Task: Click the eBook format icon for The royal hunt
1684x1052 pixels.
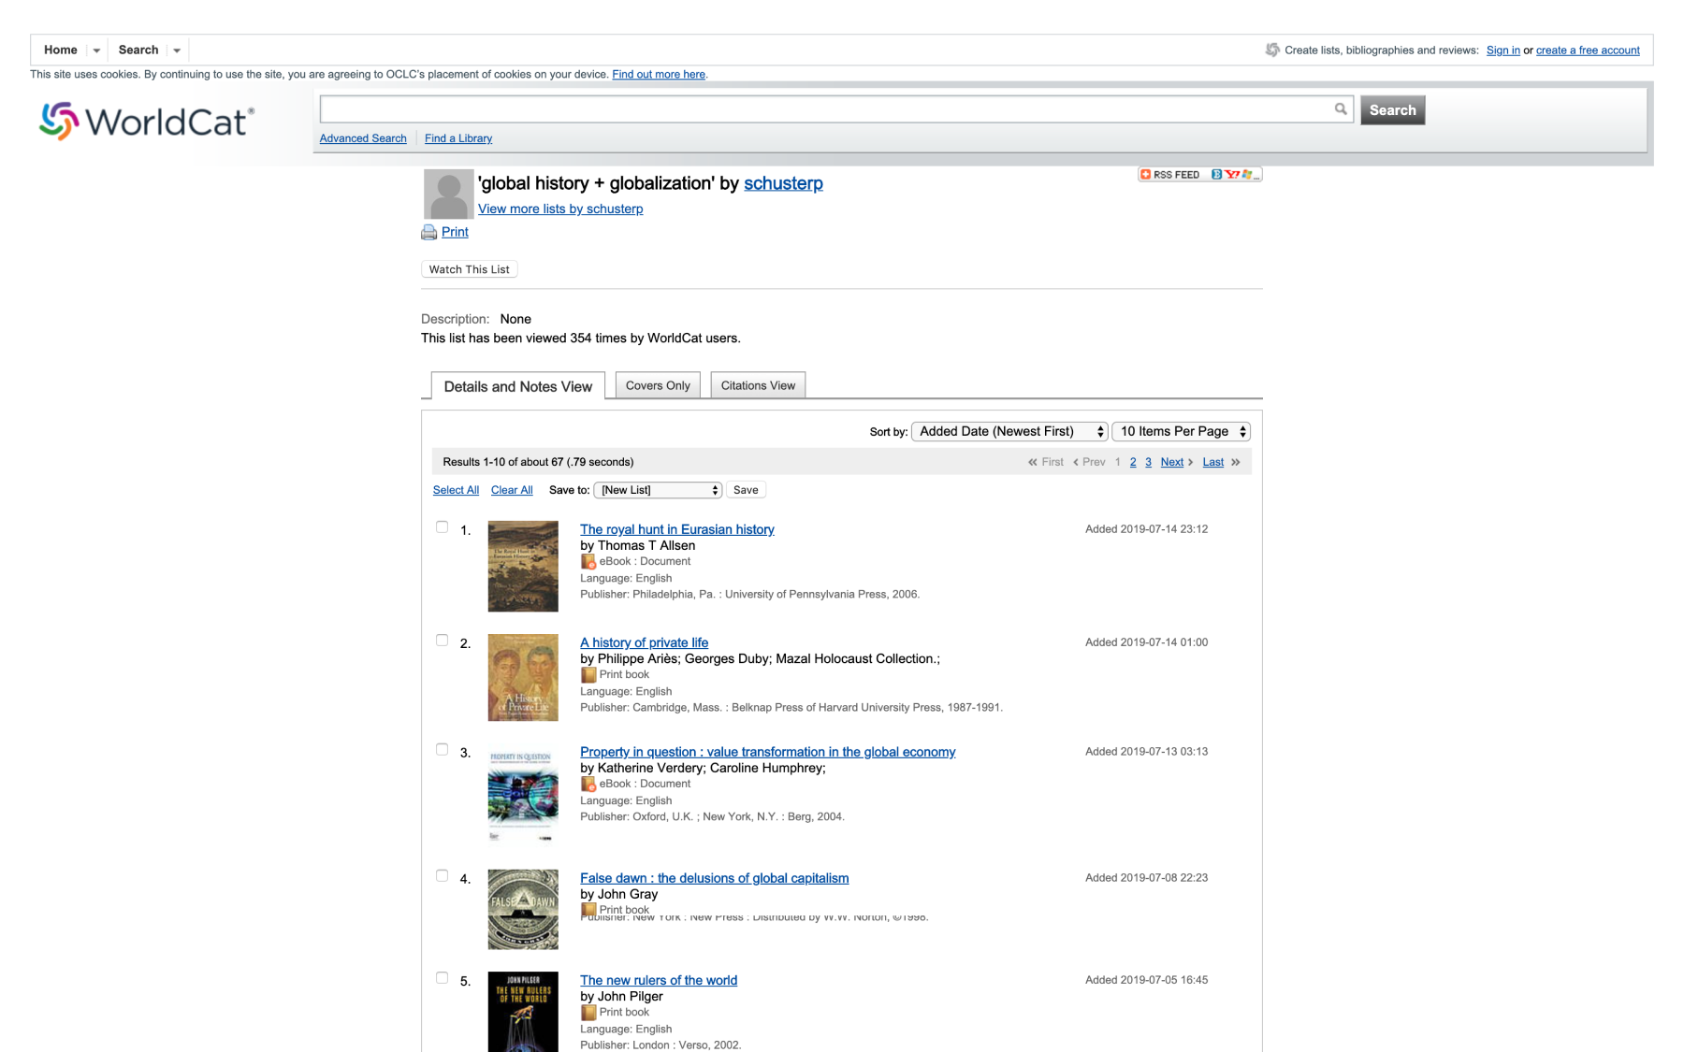Action: 588,562
